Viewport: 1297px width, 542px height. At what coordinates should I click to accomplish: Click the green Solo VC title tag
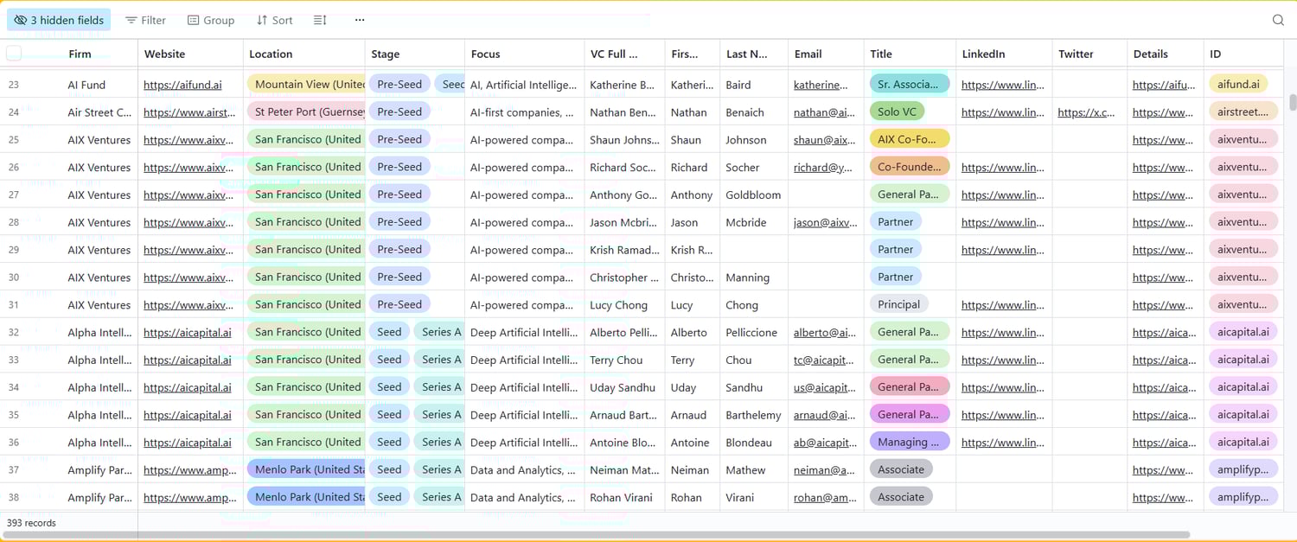pos(897,112)
